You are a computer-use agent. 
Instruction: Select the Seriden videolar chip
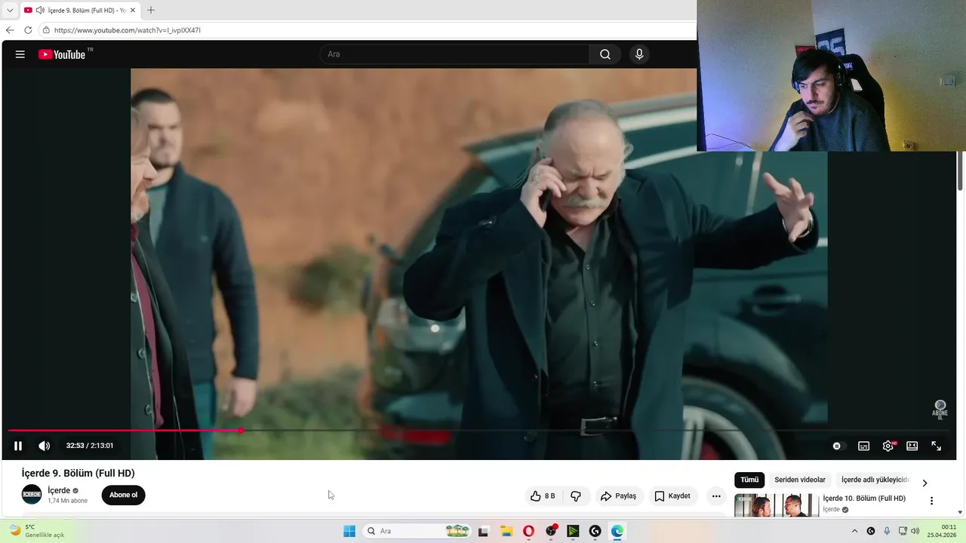800,480
